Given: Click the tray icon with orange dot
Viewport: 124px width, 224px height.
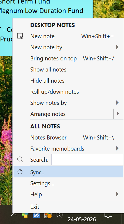Looking at the screenshot, I should pos(48,216).
